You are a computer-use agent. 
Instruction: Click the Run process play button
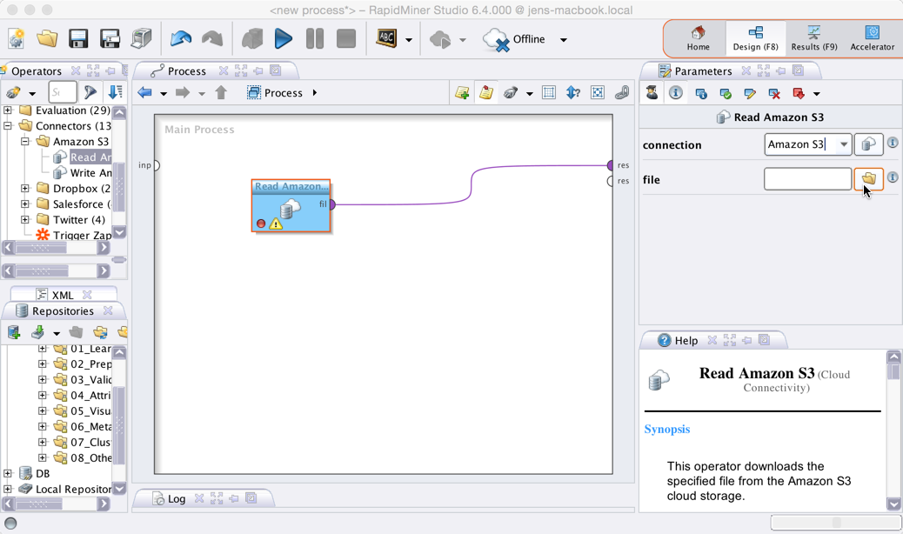283,38
